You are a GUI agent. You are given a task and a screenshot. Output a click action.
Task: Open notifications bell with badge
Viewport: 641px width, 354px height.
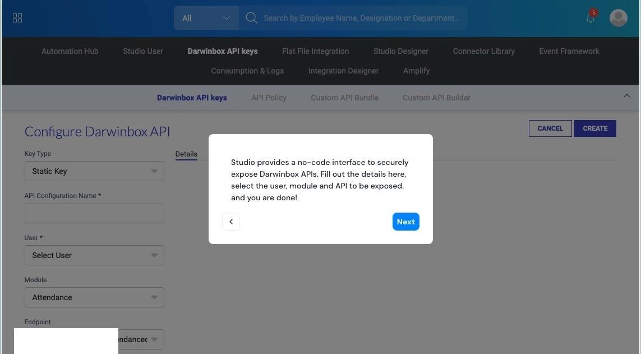coord(591,17)
